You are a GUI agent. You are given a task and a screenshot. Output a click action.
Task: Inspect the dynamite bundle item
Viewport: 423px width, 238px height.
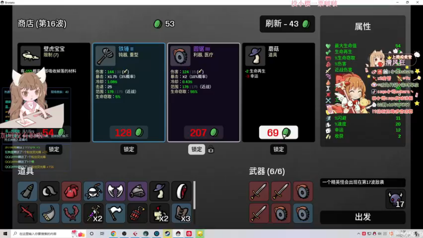click(x=137, y=213)
